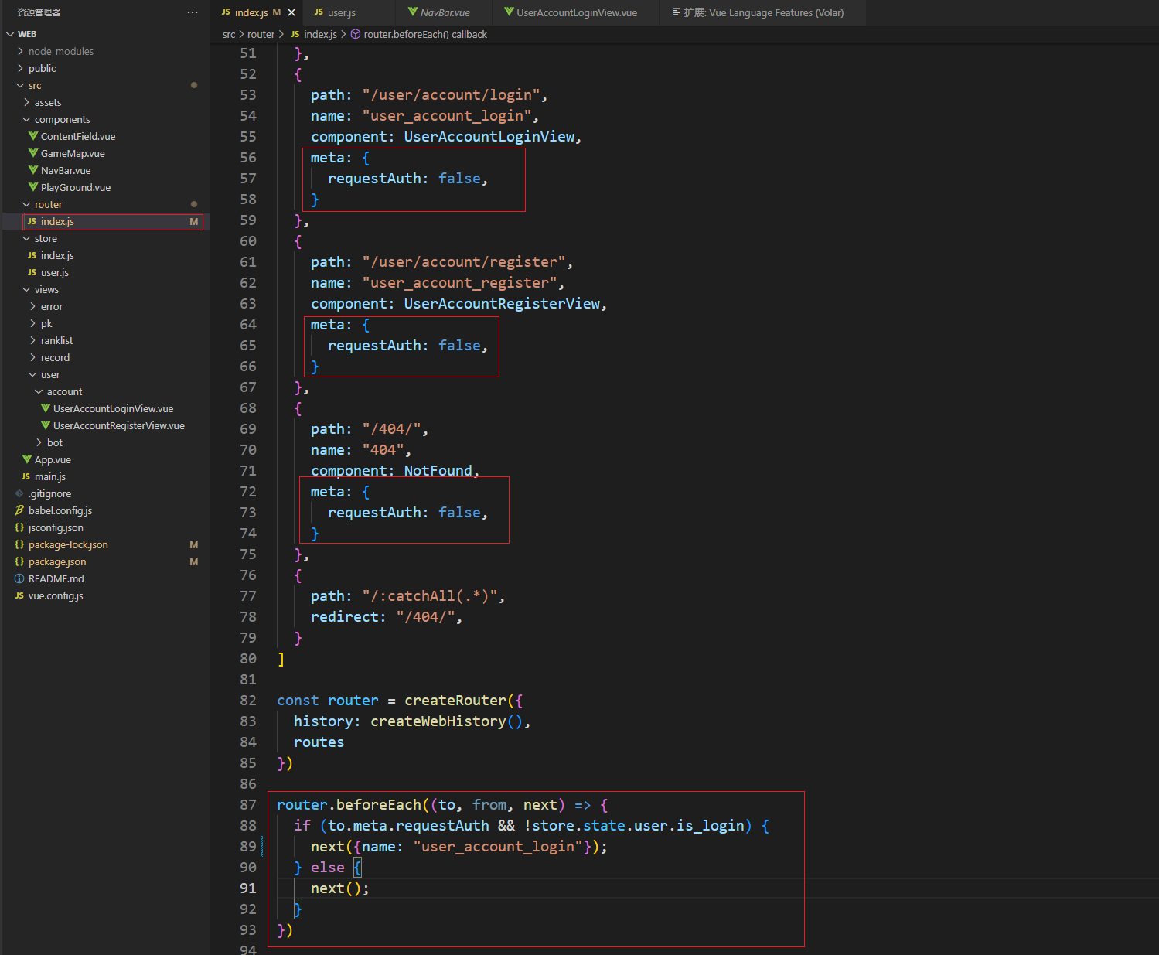
Task: Open UserAccountLoginView.vue in the explorer tree
Action: coord(112,408)
